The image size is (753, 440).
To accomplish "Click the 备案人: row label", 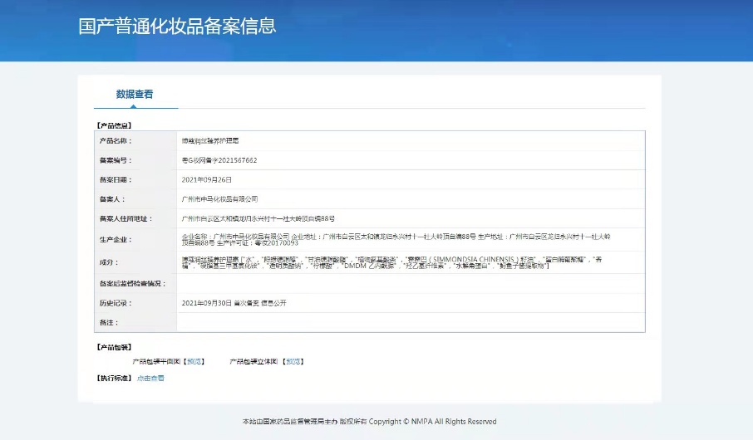I will pyautogui.click(x=112, y=198).
